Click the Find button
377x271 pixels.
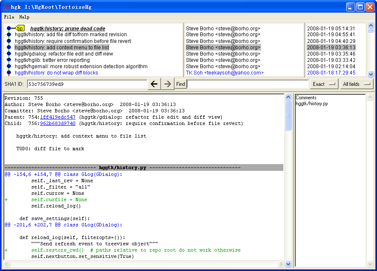coord(180,84)
